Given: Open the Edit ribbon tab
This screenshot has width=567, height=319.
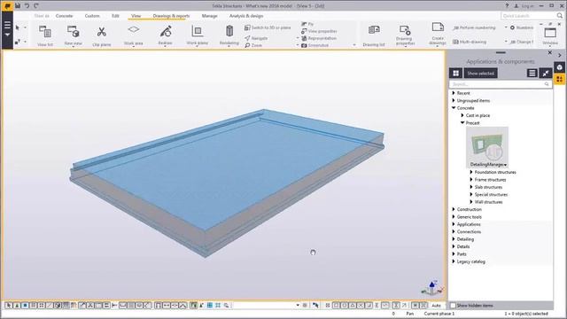Looking at the screenshot, I should (x=115, y=16).
